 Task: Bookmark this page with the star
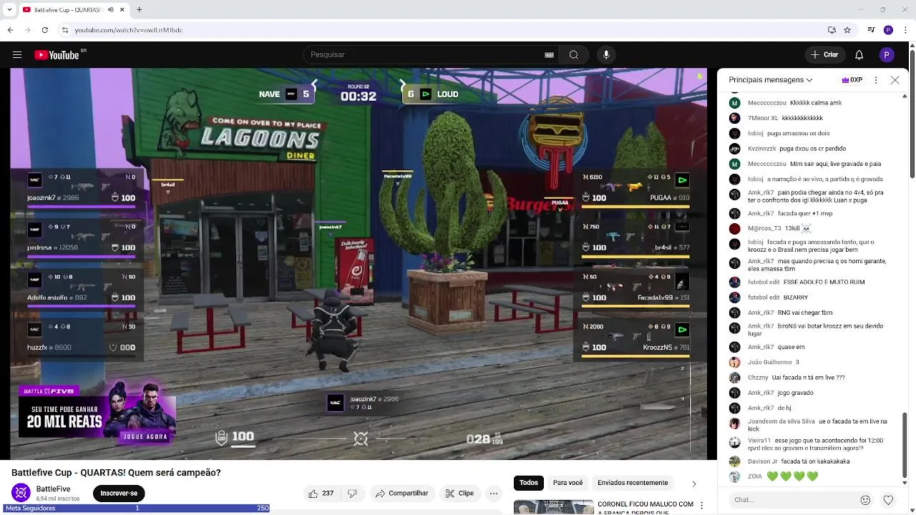pos(847,30)
